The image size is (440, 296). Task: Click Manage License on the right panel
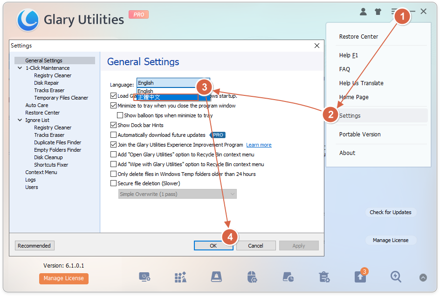tap(391, 240)
